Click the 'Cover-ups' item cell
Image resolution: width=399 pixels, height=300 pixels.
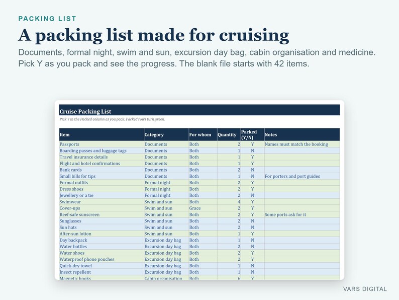point(102,208)
